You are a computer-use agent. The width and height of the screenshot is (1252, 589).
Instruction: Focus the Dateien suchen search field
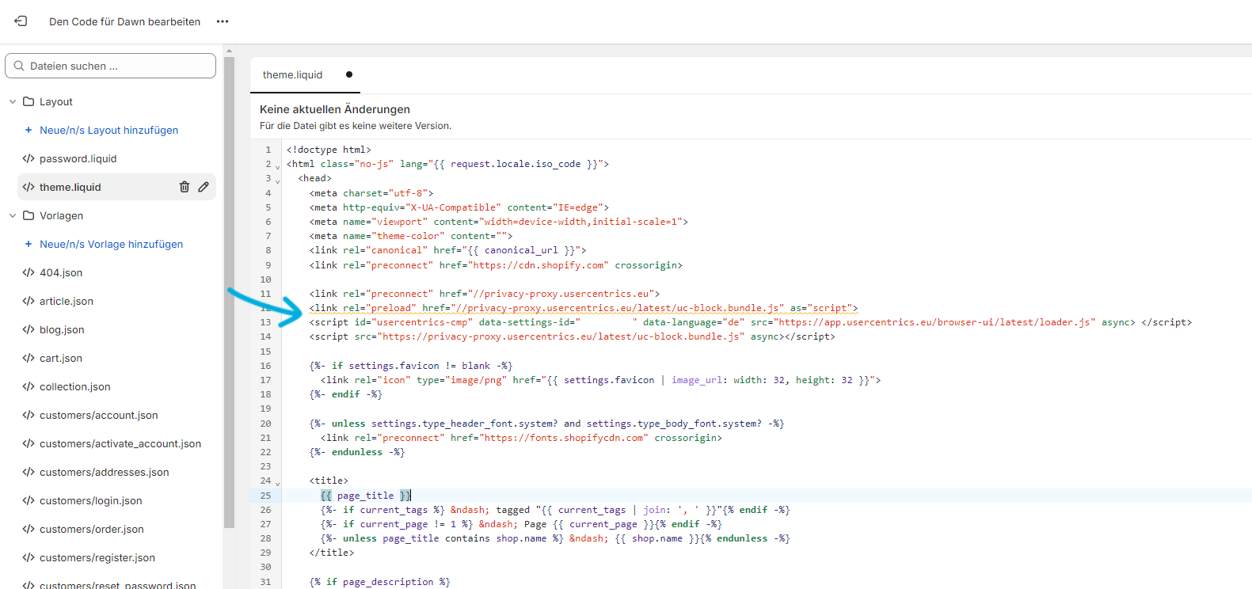110,66
